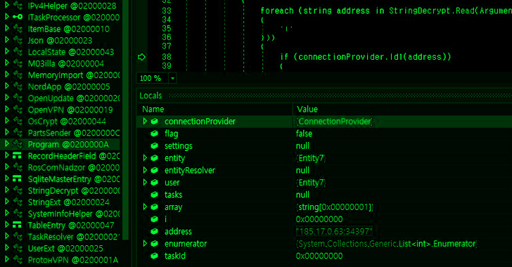Select the ProtonVPN tree entry

73,260
